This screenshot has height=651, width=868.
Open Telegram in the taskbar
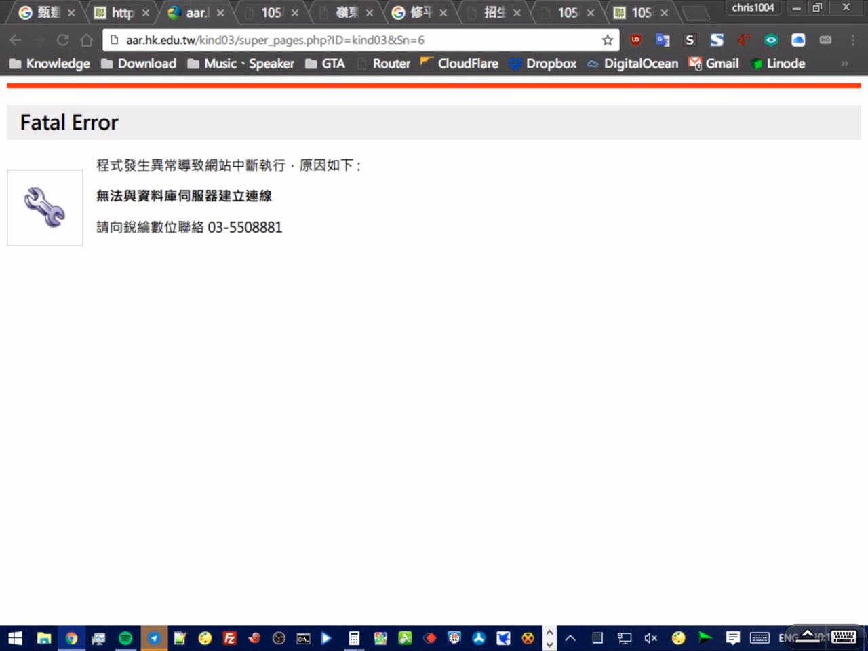[155, 638]
